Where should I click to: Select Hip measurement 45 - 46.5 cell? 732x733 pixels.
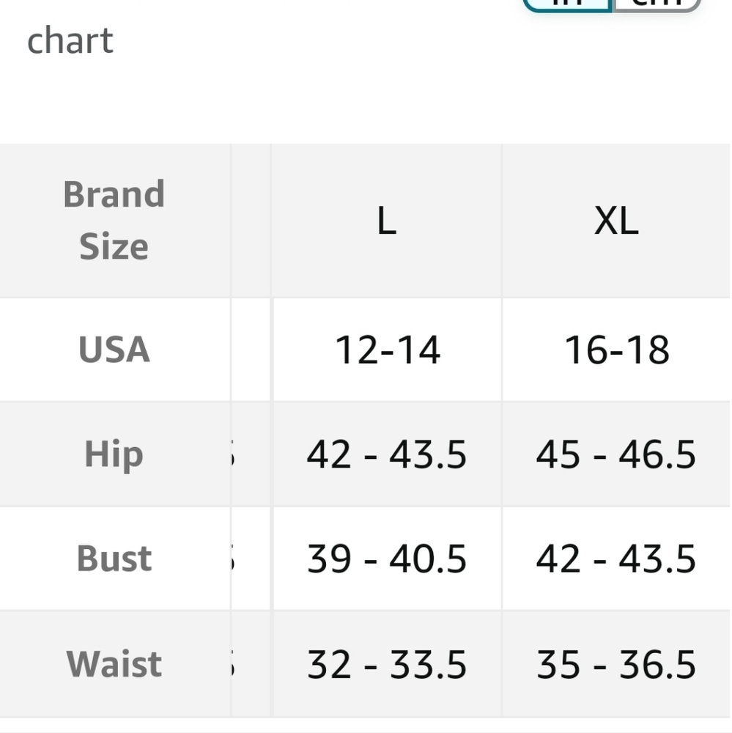pos(616,454)
